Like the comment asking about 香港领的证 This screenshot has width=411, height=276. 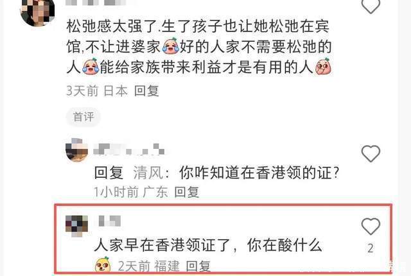click(x=371, y=153)
